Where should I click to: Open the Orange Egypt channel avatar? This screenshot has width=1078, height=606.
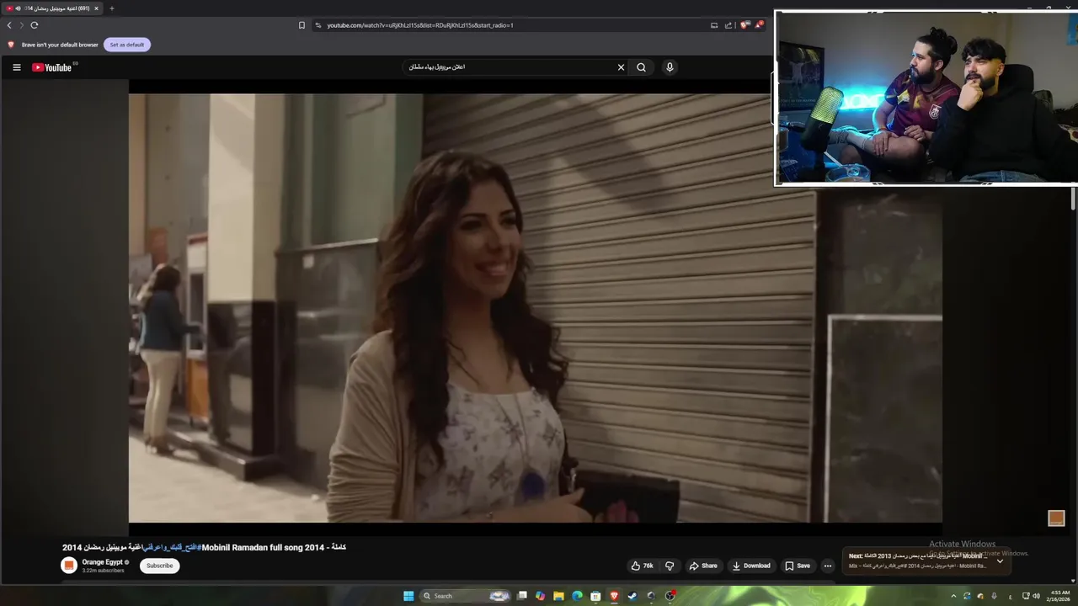[x=69, y=566]
